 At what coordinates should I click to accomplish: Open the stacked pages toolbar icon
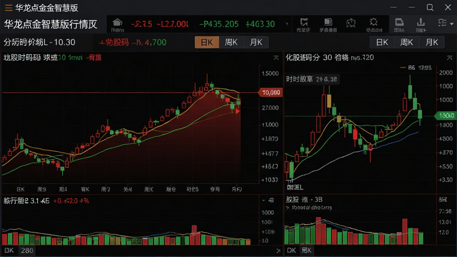pyautogui.click(x=328, y=22)
